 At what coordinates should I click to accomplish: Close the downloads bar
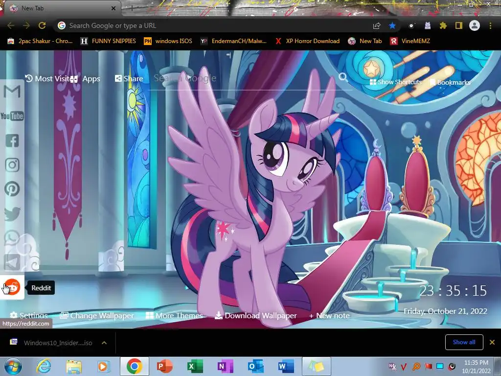[x=492, y=342]
